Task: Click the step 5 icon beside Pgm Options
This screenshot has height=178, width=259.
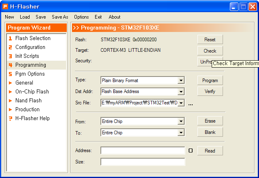Action: click(x=10, y=74)
